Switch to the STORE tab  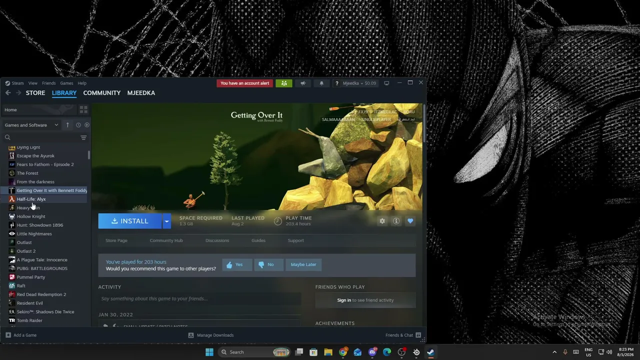coord(35,93)
